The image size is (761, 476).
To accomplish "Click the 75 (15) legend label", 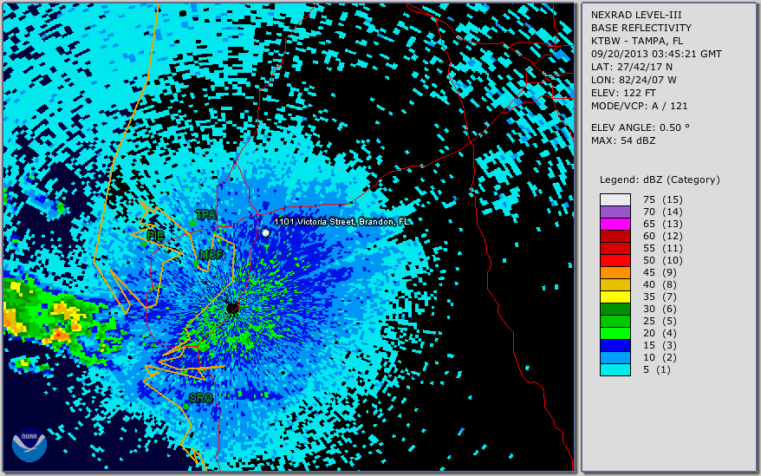I will point(662,199).
